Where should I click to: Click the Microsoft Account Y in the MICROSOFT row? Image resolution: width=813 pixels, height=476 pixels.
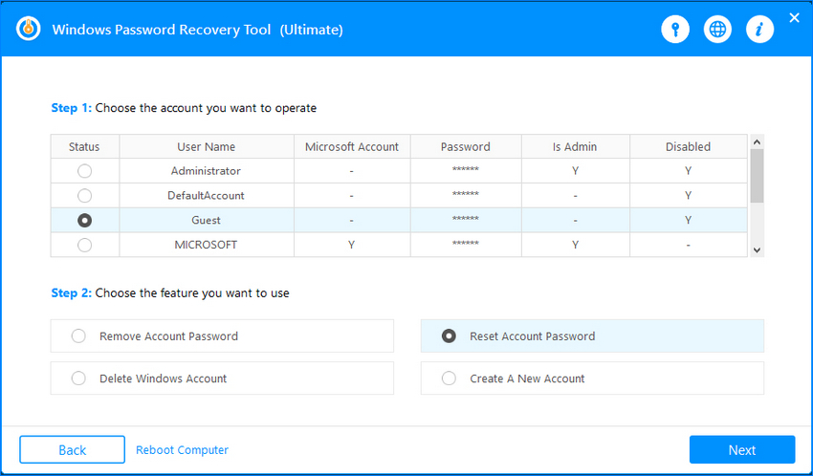(352, 245)
